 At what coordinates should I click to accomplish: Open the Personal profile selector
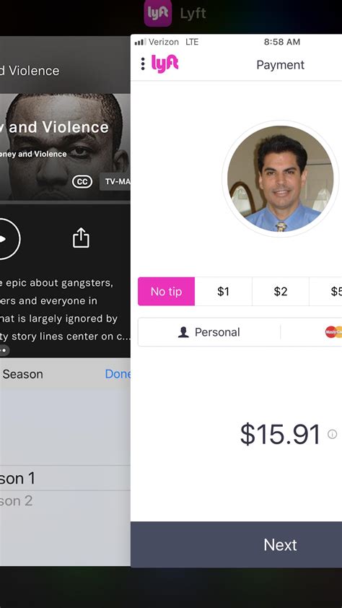coord(209,332)
